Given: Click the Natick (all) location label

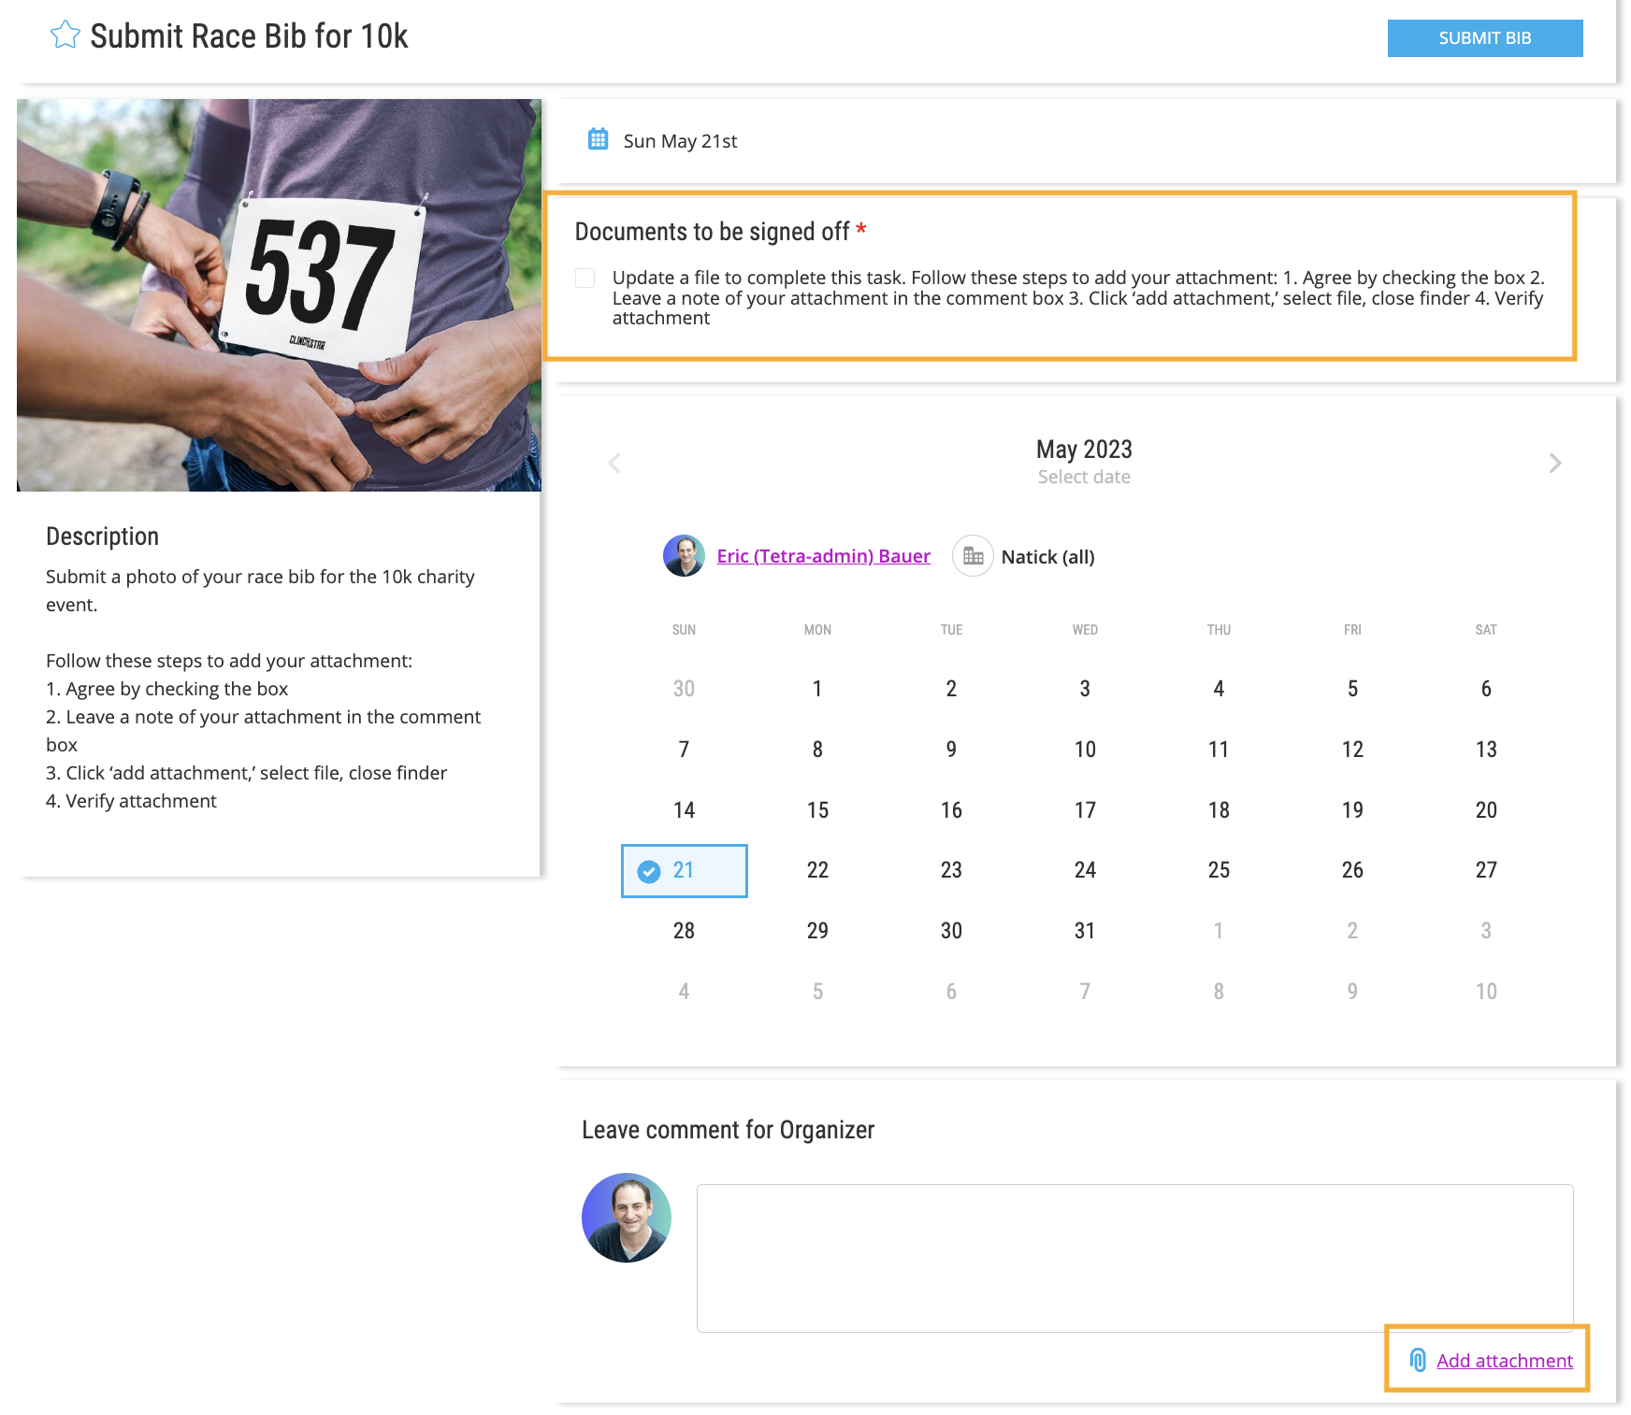Looking at the screenshot, I should pos(1047,557).
